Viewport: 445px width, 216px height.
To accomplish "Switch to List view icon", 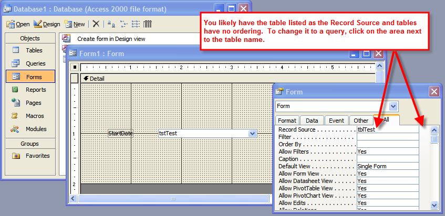I will pyautogui.click(x=136, y=24).
